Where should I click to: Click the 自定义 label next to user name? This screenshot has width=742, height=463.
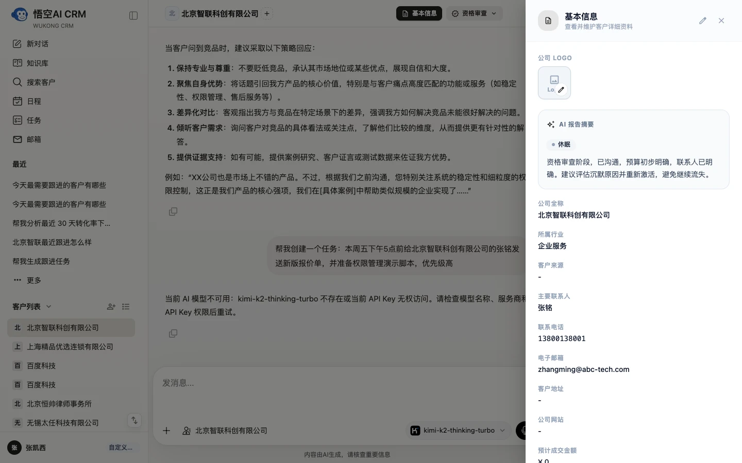tap(121, 448)
